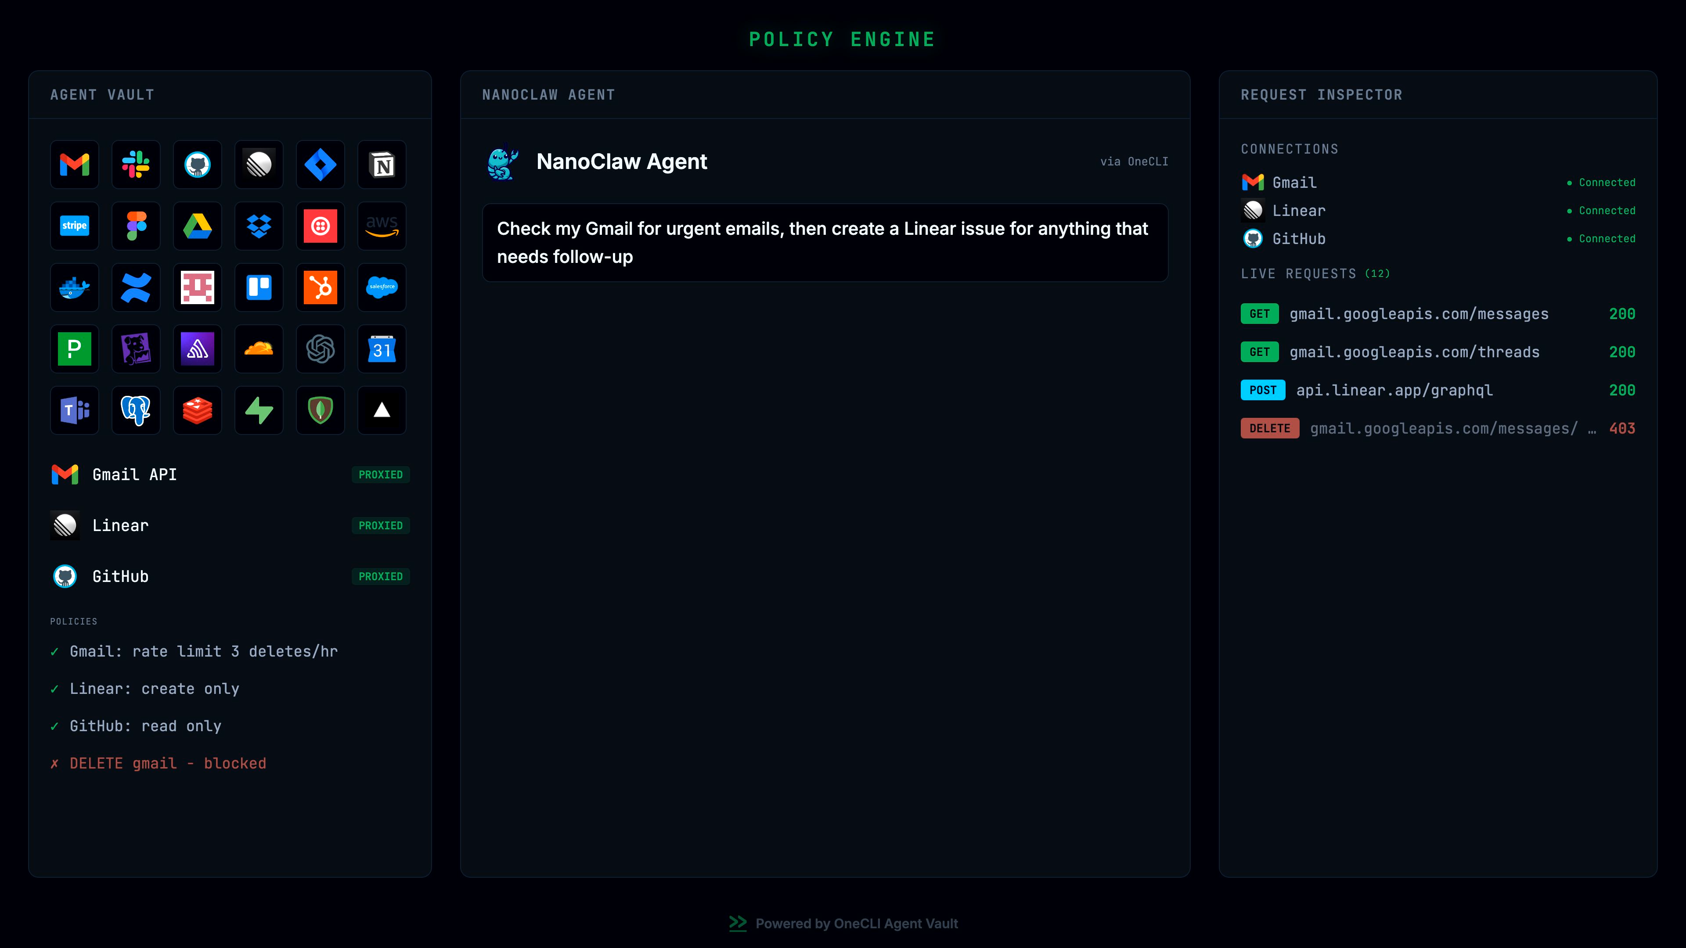Toggle the Gmail rate limit policy checkmark
The image size is (1686, 948).
coord(55,652)
